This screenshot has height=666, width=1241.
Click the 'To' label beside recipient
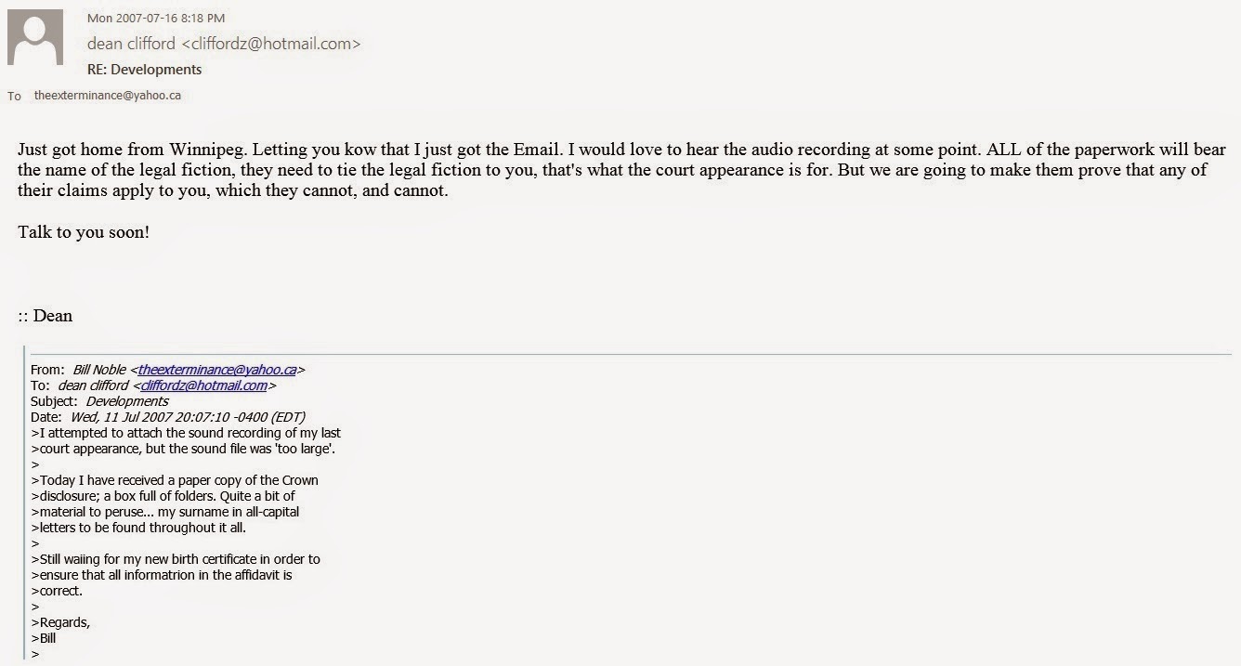coord(14,96)
